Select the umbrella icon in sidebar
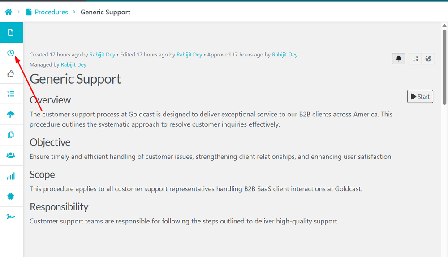Screen dimensions: 448x257 (x=11, y=115)
